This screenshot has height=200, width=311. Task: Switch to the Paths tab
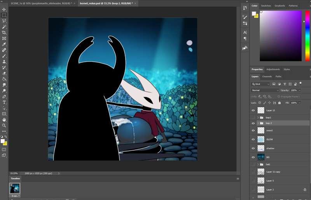pos(278,77)
